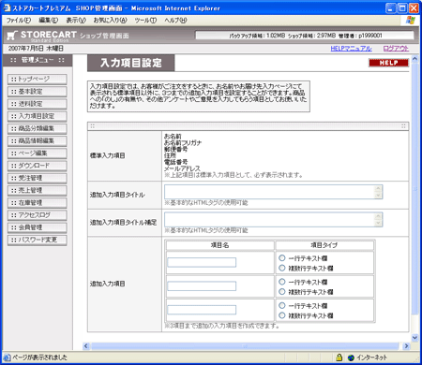Select 一行テキスト欄 for the first item
Screen dimensions: 422x365
[282, 257]
